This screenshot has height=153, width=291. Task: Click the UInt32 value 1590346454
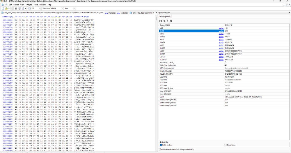tap(229, 48)
